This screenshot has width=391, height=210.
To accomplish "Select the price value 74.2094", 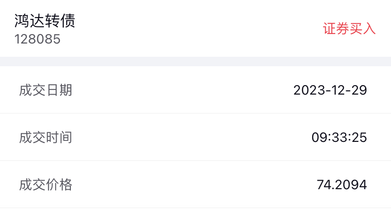I will [x=342, y=185].
